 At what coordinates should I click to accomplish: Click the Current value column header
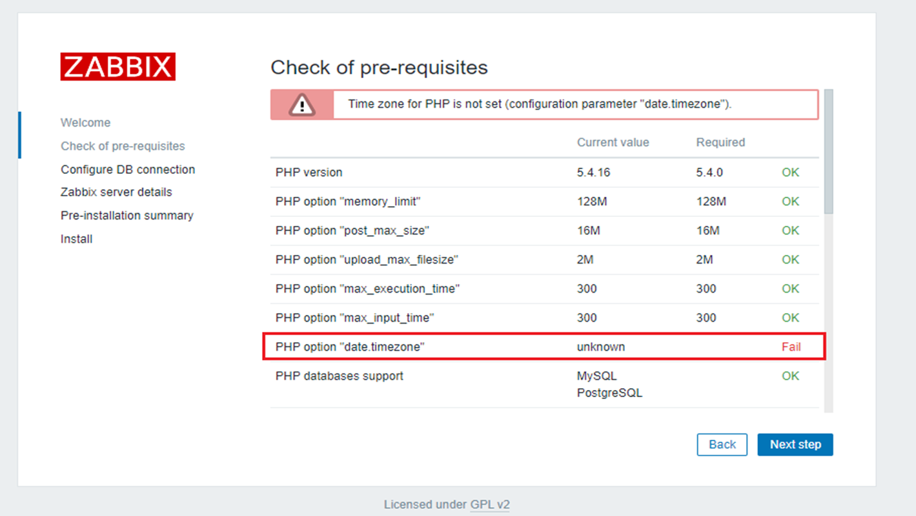pos(613,142)
